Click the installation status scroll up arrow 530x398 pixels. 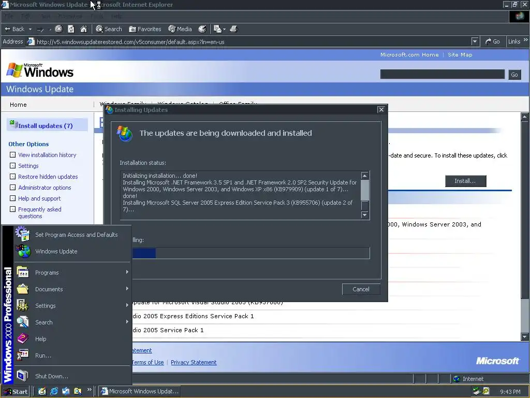tap(364, 175)
